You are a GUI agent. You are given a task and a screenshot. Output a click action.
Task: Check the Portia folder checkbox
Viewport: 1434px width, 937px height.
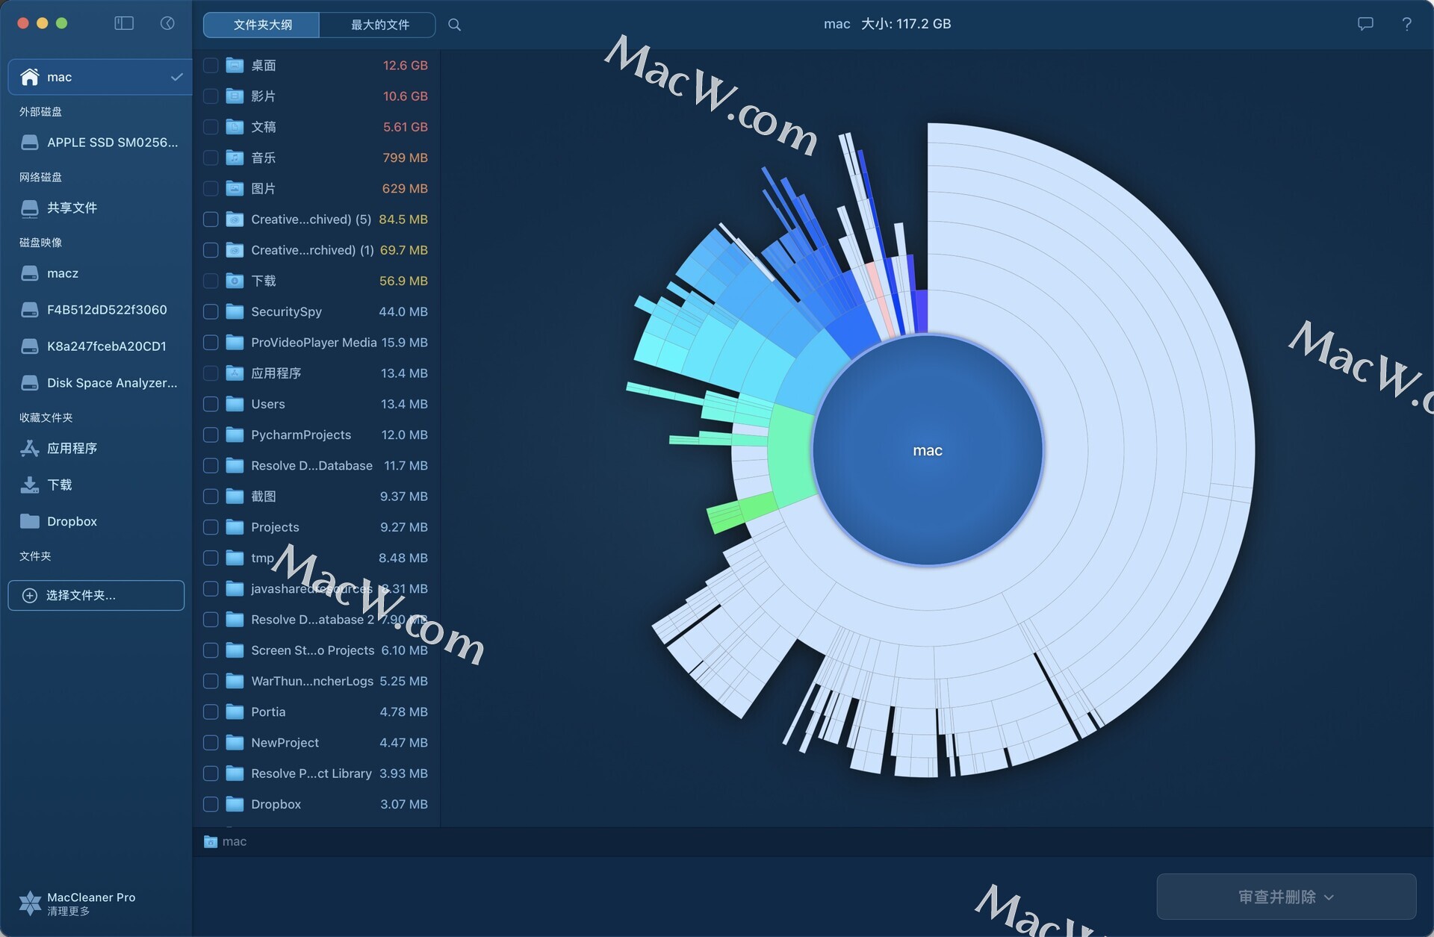point(211,712)
